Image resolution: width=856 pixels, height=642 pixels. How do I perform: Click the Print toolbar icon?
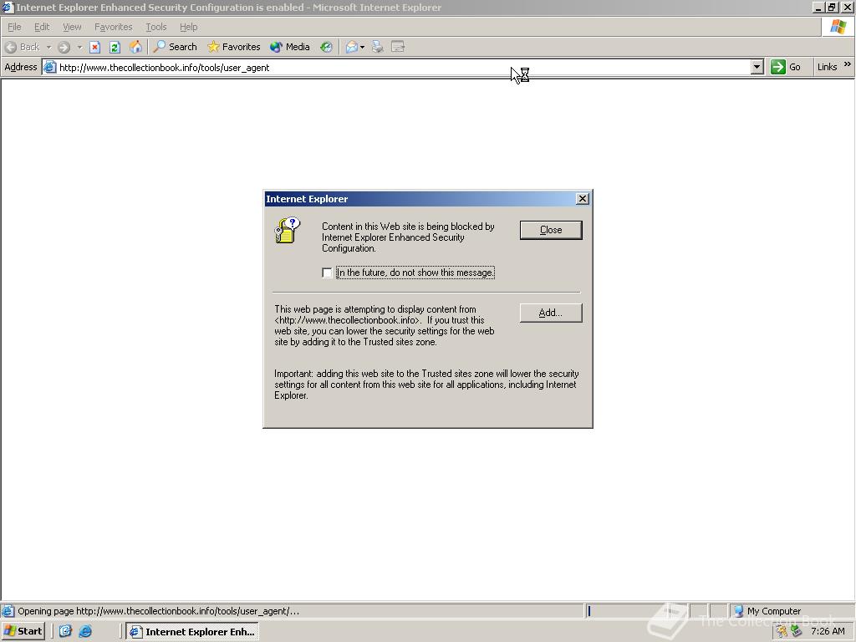[x=377, y=47]
